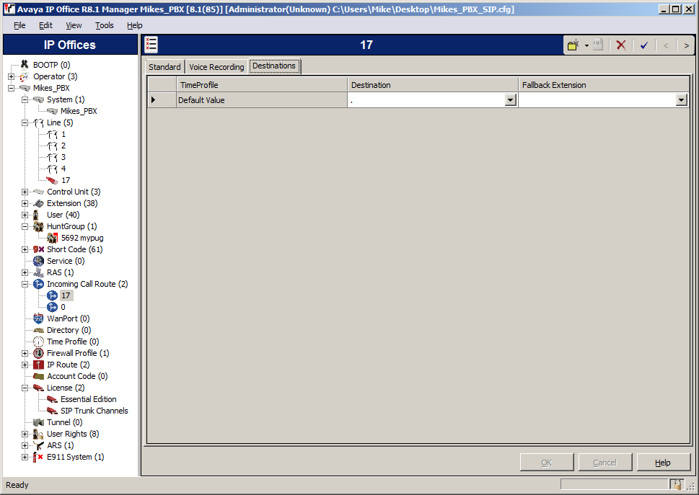Click the User Rights icon
This screenshot has height=495, width=699.
39,434
